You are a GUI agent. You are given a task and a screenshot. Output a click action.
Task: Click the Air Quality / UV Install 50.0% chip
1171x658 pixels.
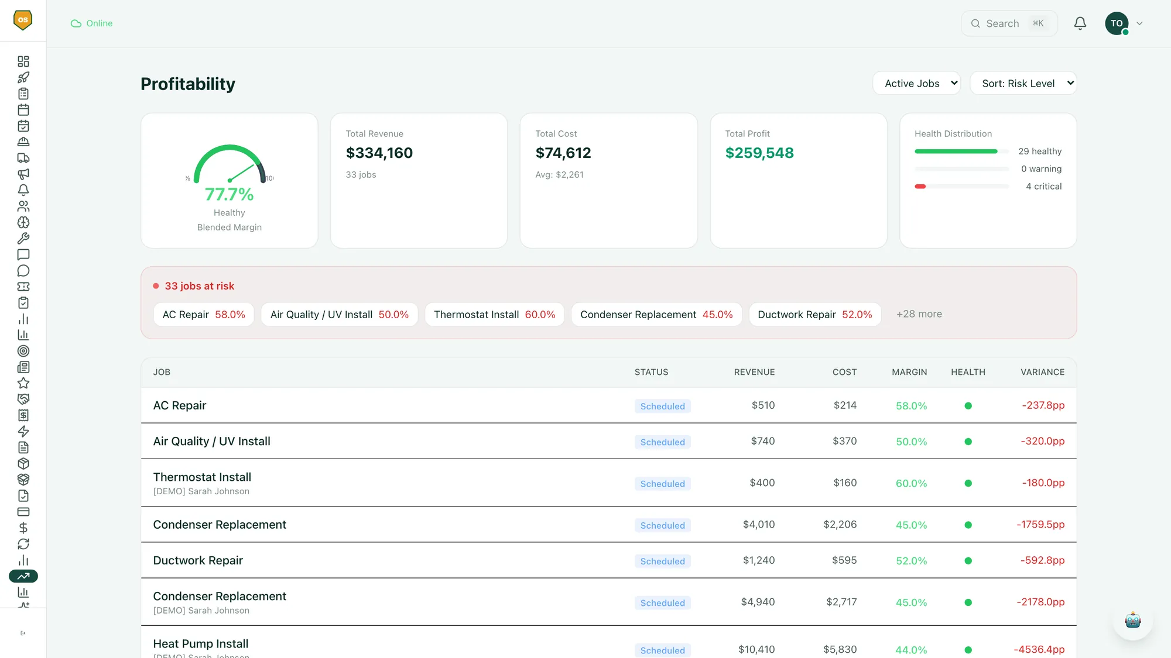(340, 314)
